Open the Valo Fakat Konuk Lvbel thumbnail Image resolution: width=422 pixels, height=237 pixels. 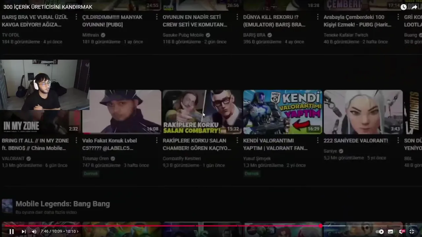point(122,112)
